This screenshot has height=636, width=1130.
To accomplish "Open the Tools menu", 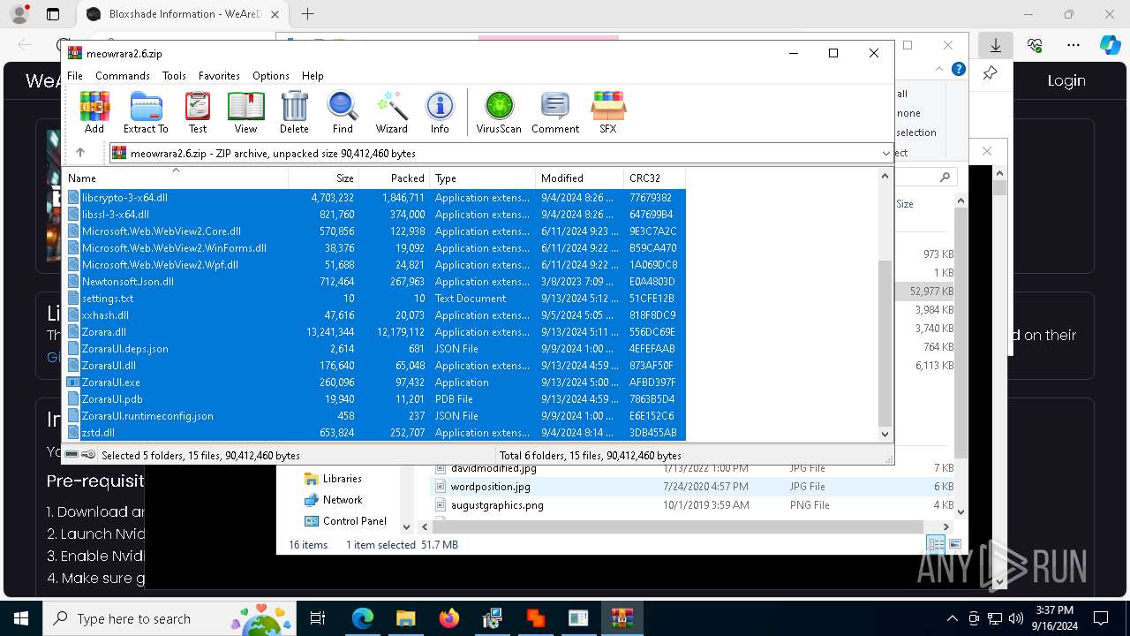I will coord(174,76).
